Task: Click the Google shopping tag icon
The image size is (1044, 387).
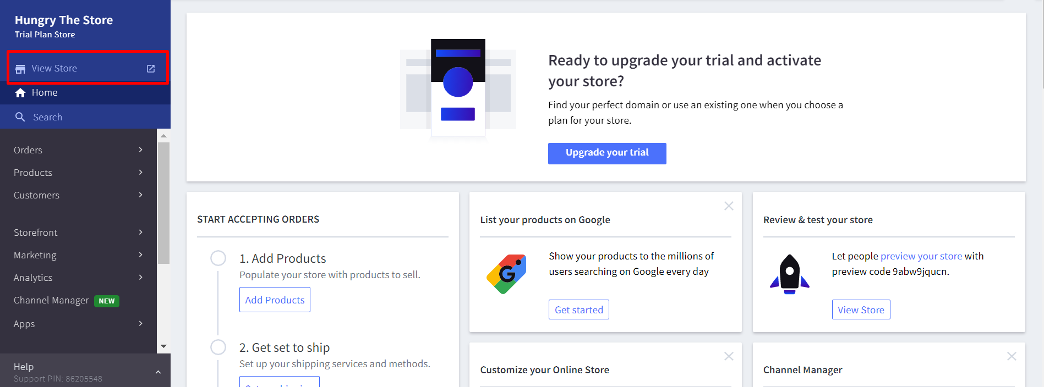Action: pos(506,274)
